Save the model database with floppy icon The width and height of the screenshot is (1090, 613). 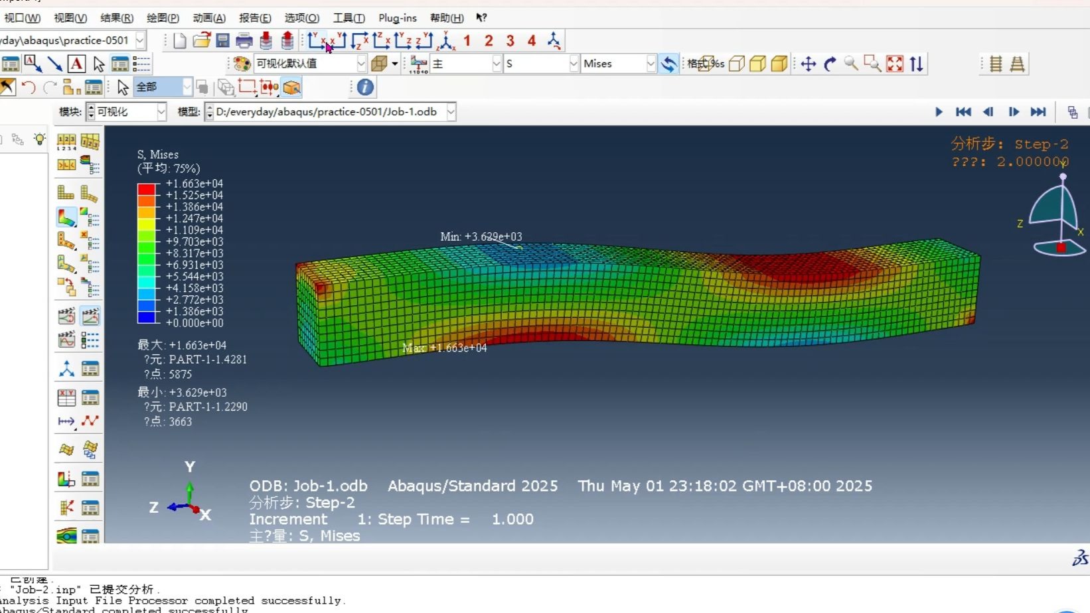(x=223, y=41)
